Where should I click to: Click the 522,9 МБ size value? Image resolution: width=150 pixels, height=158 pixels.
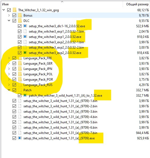(142, 26)
